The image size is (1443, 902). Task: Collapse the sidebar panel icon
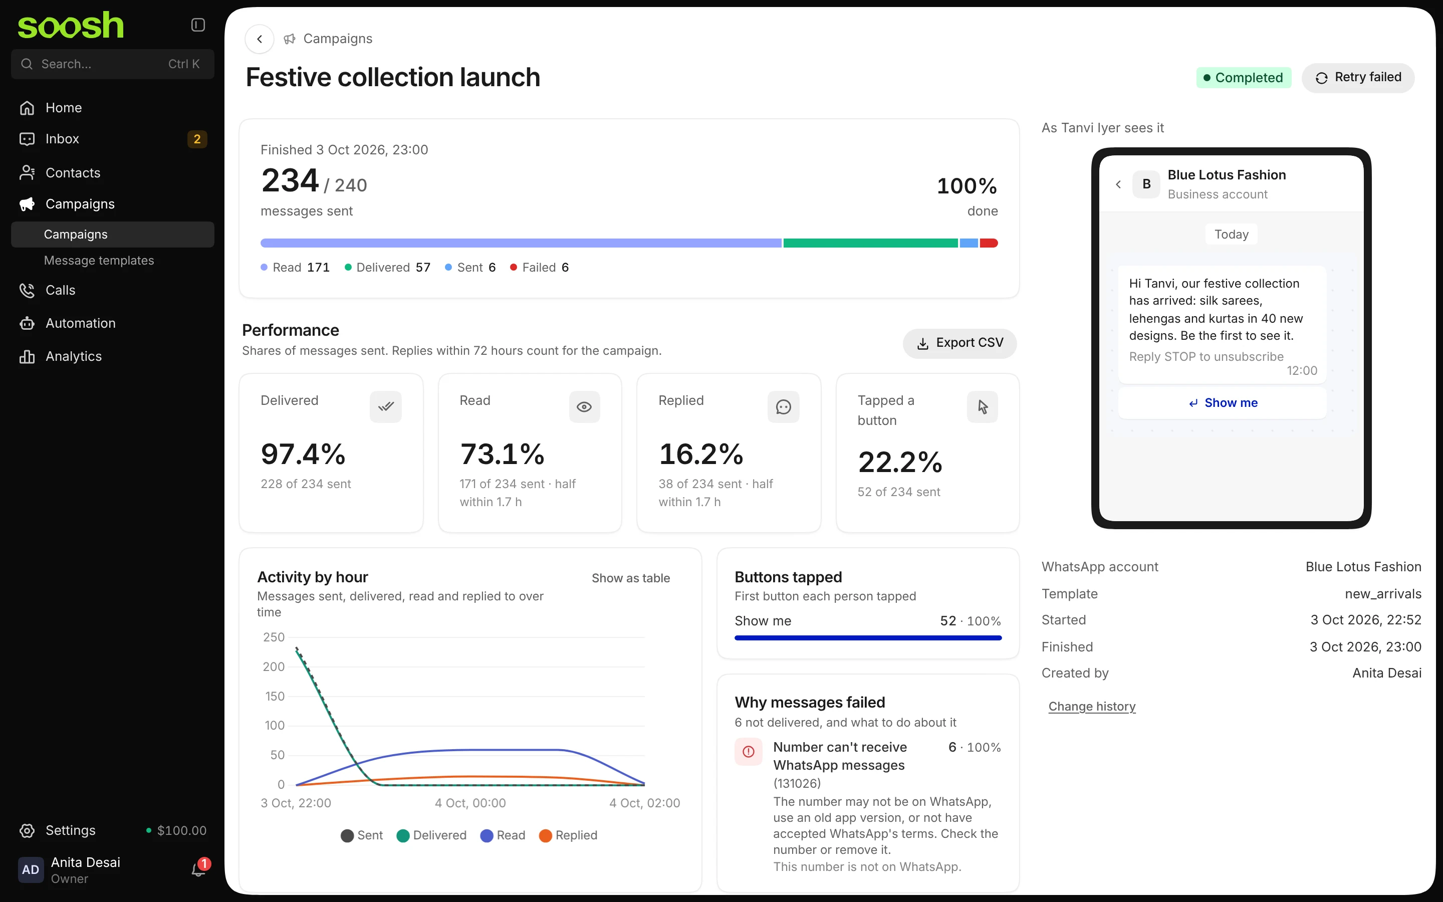(198, 25)
